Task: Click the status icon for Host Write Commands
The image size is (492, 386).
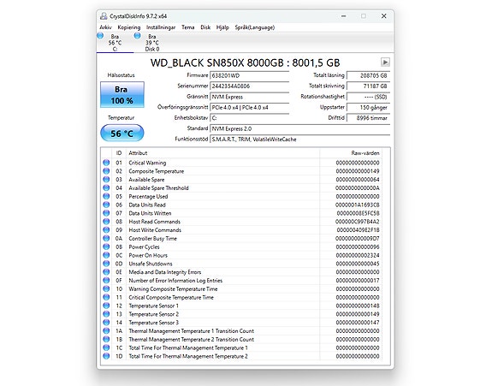Action: (x=106, y=230)
